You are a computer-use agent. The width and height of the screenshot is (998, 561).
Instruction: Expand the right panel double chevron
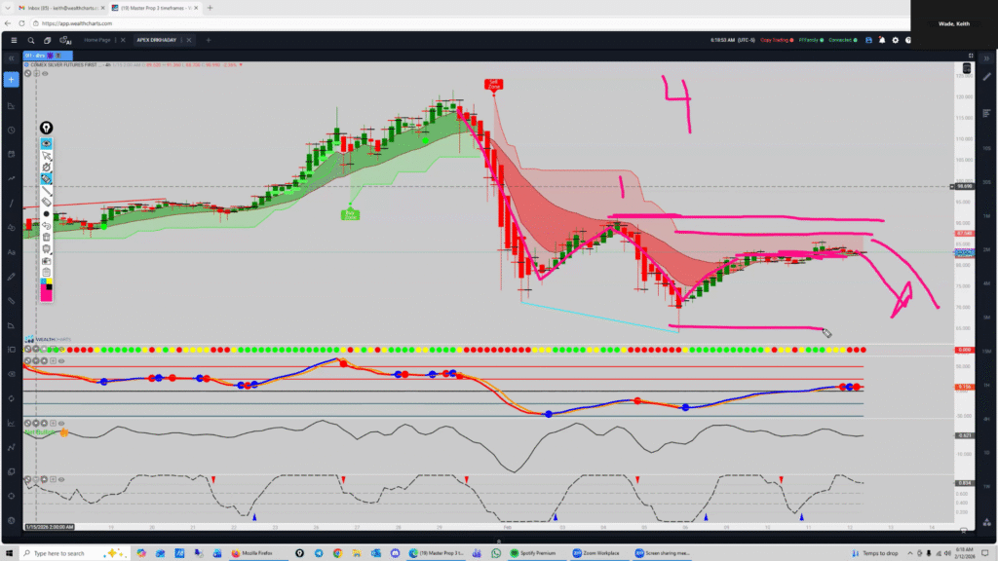click(987, 59)
